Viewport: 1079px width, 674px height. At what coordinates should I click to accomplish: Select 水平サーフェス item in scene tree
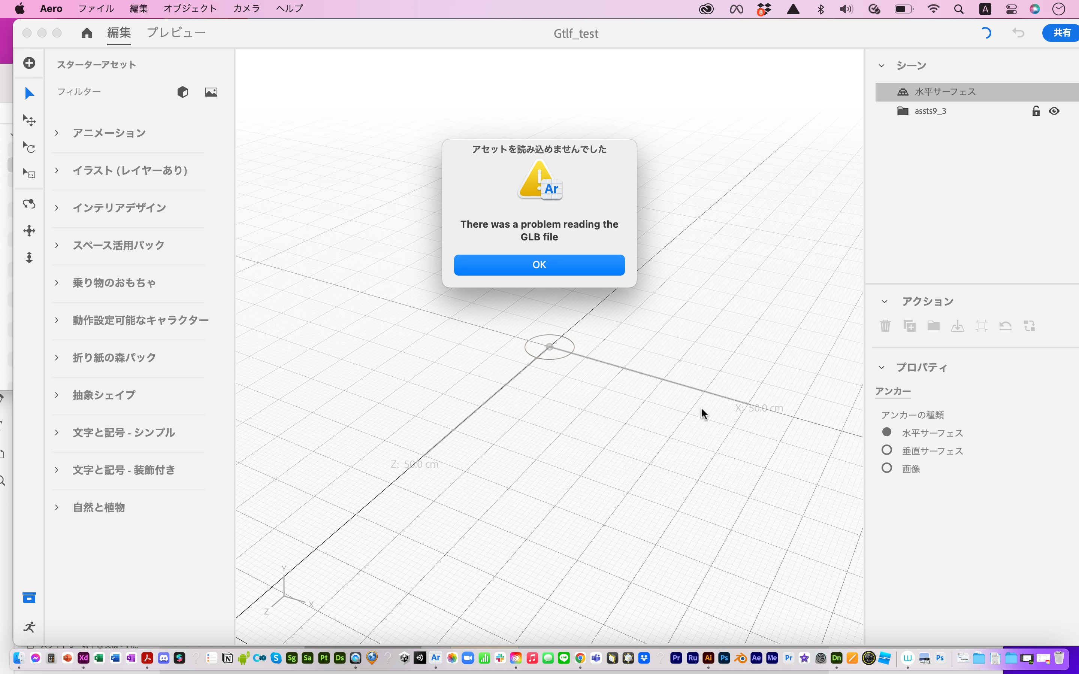tap(945, 92)
